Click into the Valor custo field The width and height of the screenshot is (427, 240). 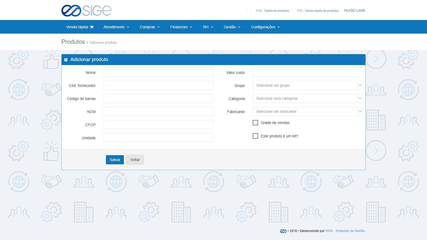tap(307, 72)
